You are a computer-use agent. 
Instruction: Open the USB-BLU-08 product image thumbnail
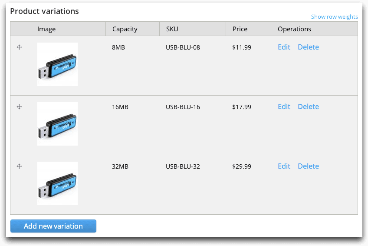[x=57, y=64]
